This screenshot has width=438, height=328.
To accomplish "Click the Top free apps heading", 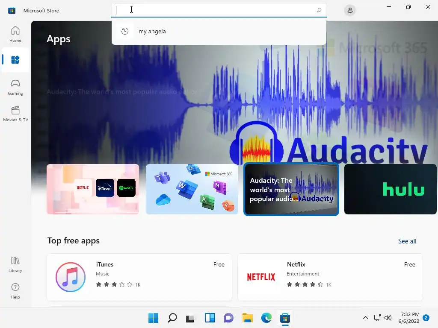I will (x=74, y=241).
